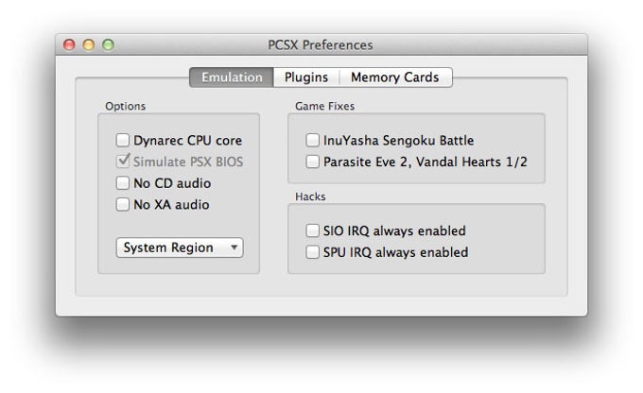This screenshot has height=393, width=643.
Task: Tick SIO IRQ always enabled hack
Action: point(312,231)
